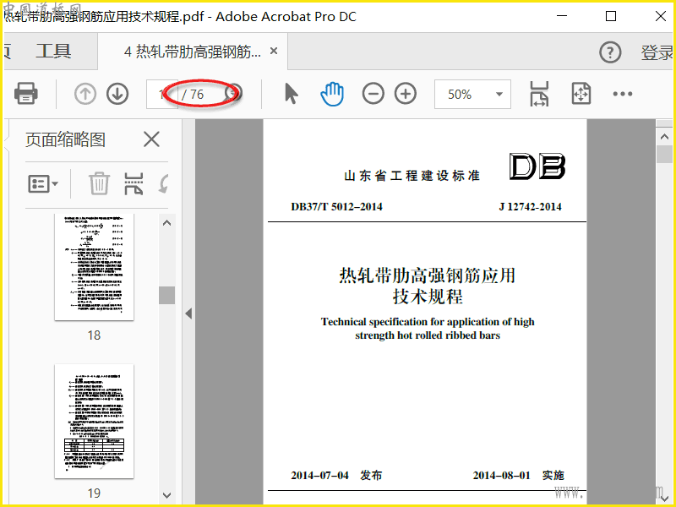The width and height of the screenshot is (676, 507).
Task: Click the document vertical scrollbar handle
Action: 664,154
